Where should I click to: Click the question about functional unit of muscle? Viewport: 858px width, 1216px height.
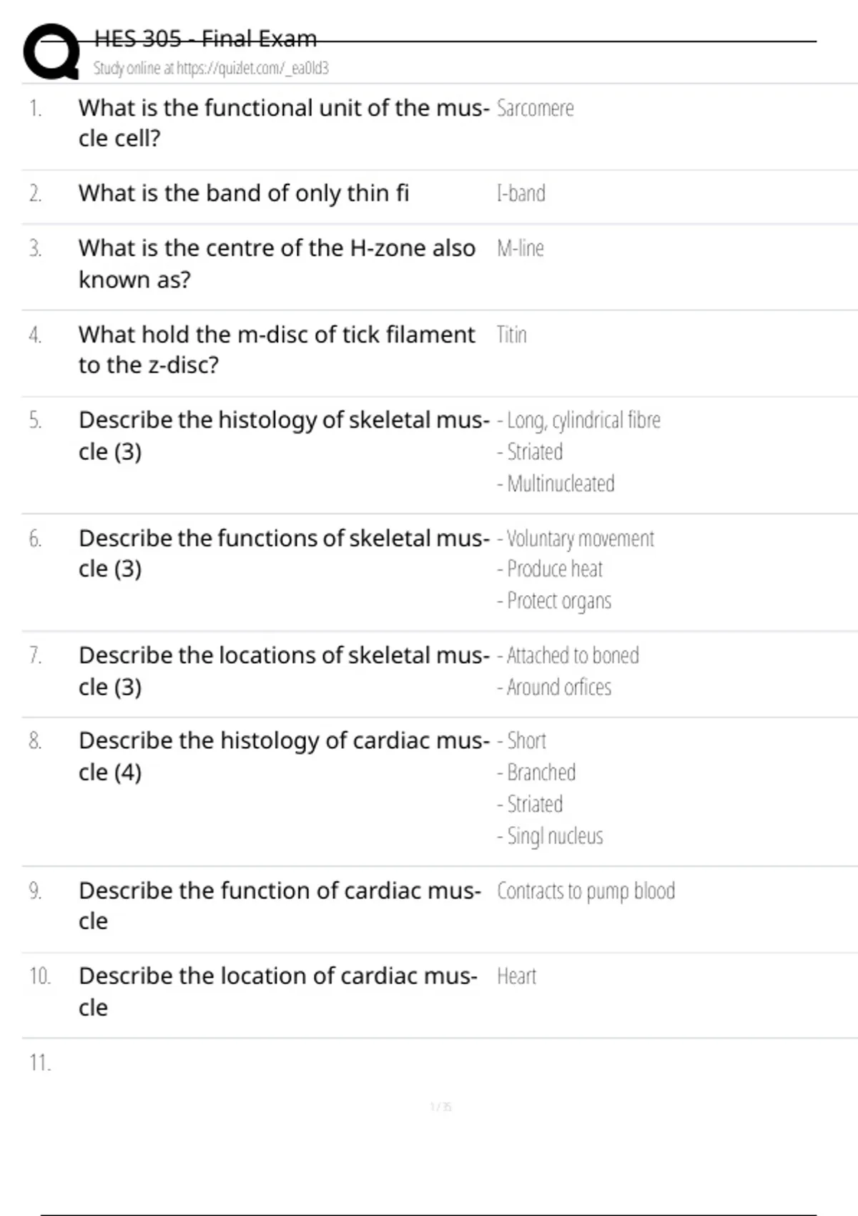[283, 122]
